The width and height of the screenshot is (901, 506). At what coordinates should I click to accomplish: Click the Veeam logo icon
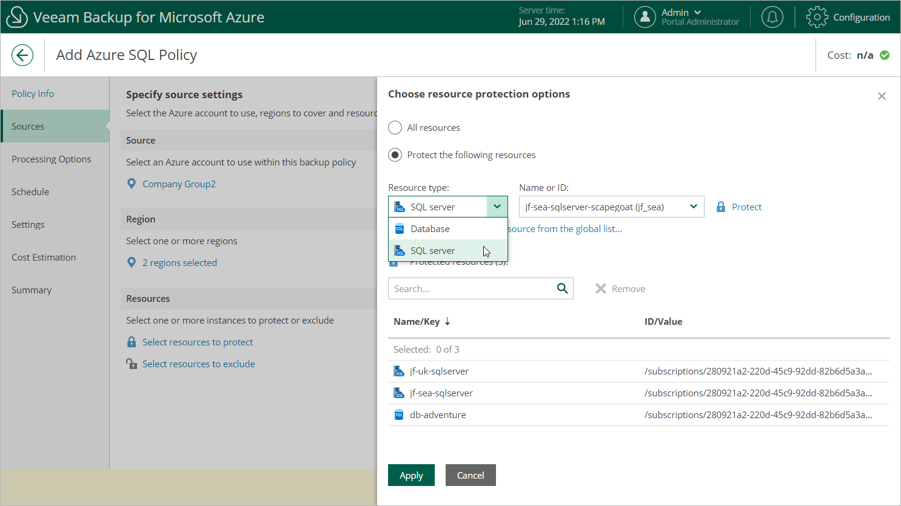[x=16, y=17]
